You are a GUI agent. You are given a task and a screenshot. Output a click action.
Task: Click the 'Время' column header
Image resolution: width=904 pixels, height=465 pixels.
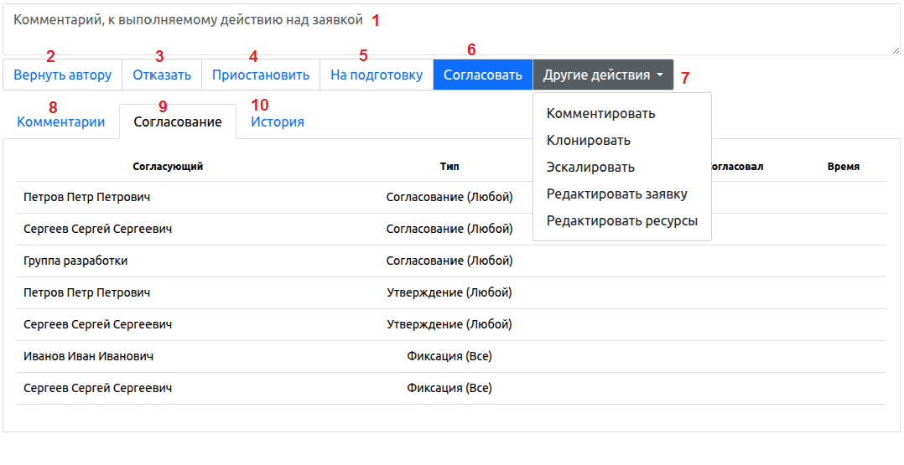[x=843, y=167]
